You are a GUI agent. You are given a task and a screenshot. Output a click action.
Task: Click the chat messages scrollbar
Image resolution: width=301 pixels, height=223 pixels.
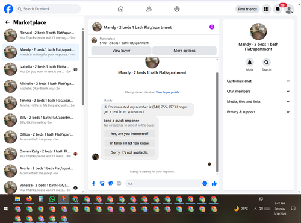coord(217,122)
